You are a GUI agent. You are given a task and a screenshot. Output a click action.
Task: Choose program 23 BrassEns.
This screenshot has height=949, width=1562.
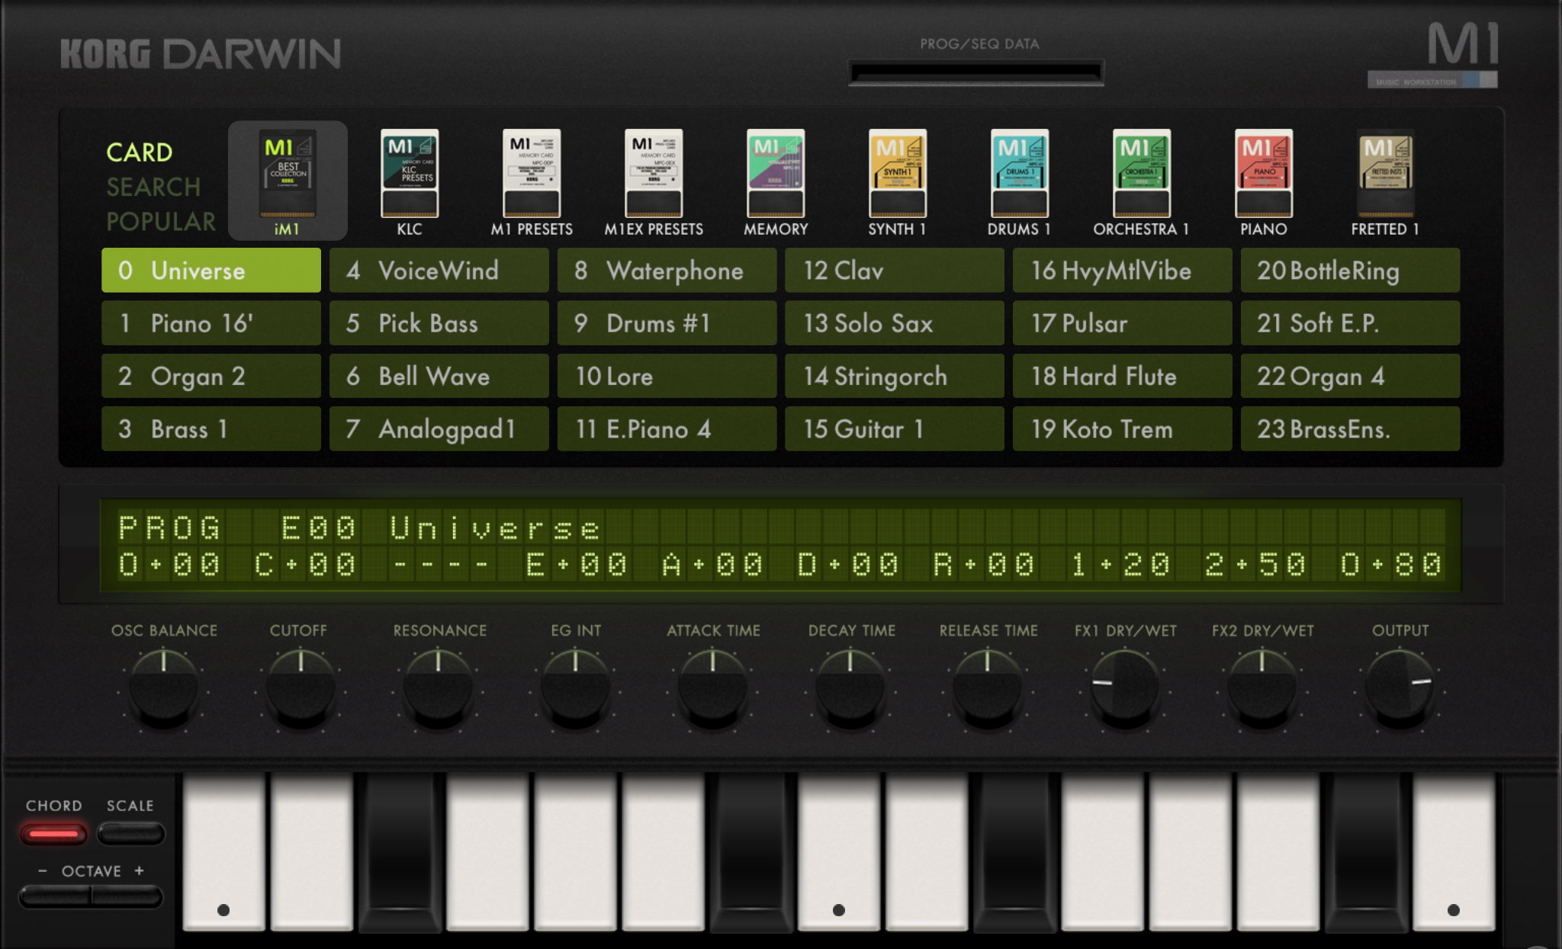(x=1351, y=429)
